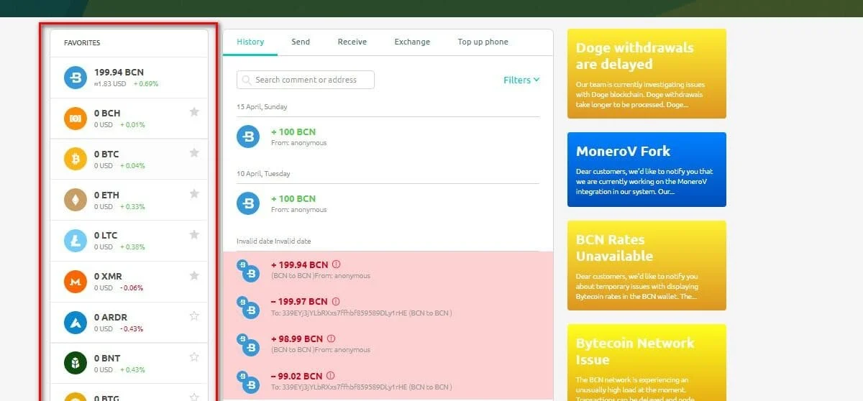
Task: Click the search magnifier icon
Action: tap(247, 80)
